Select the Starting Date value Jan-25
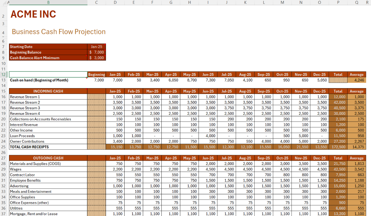The image size is (371, 216). pyautogui.click(x=96, y=47)
